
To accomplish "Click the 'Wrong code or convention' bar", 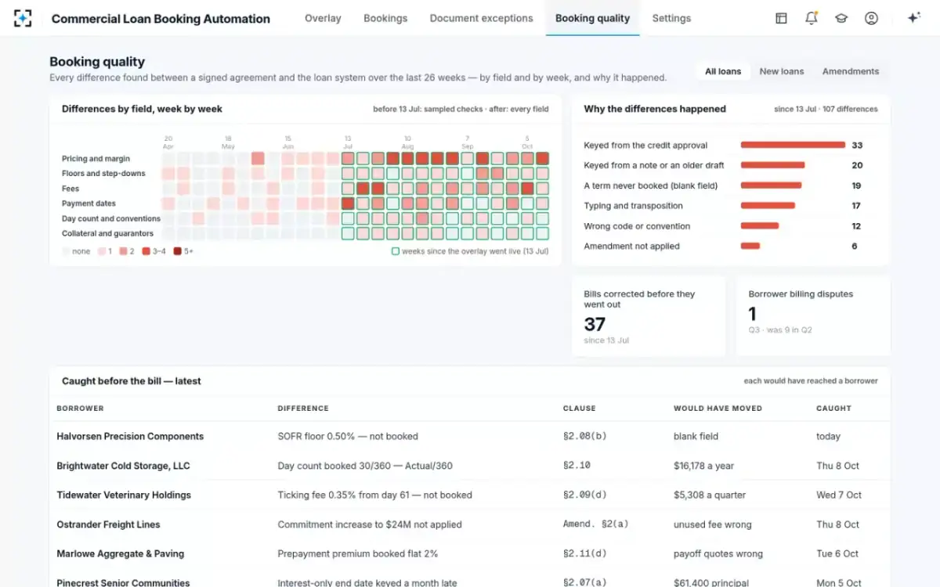I will coord(760,226).
